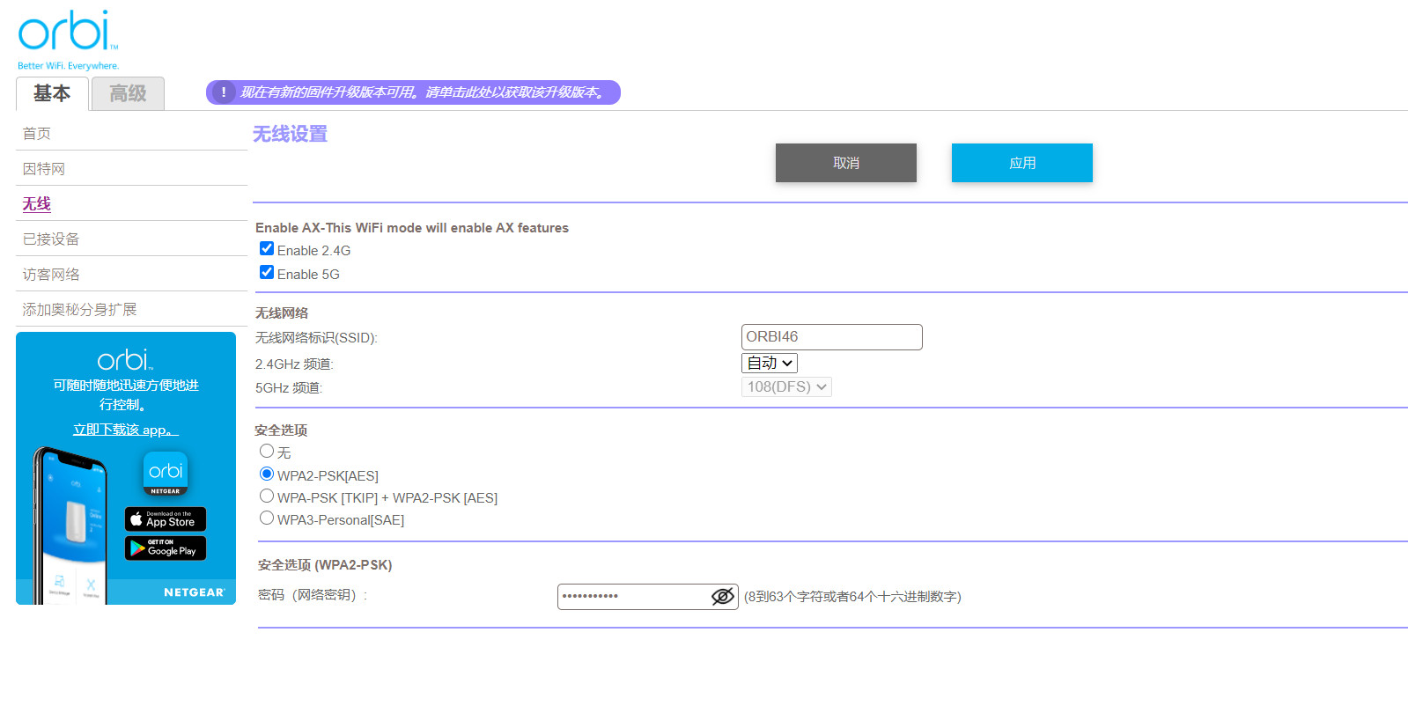
Task: Uncheck the Enable 5G checkbox
Action: coord(267,272)
